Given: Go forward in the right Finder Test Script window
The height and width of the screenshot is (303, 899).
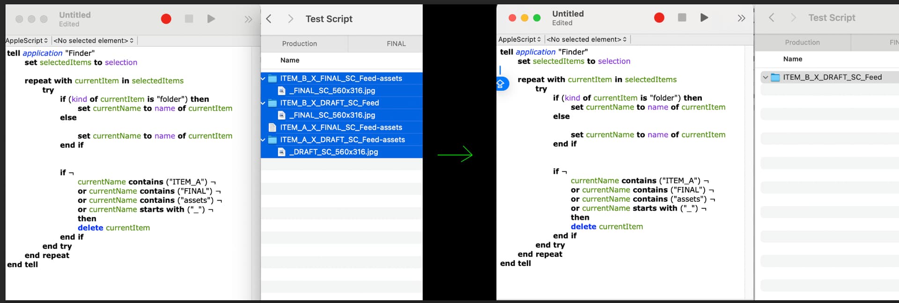Looking at the screenshot, I should [x=793, y=17].
